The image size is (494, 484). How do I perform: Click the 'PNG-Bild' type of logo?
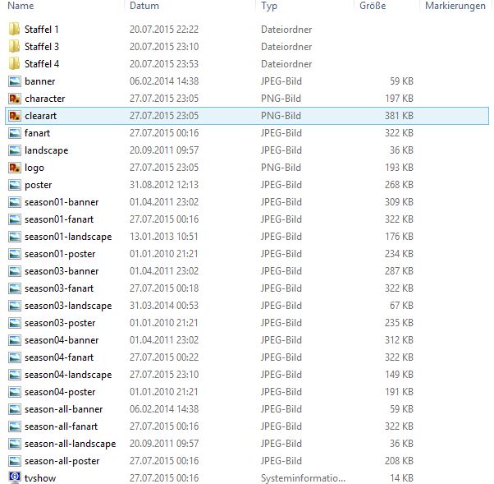281,168
